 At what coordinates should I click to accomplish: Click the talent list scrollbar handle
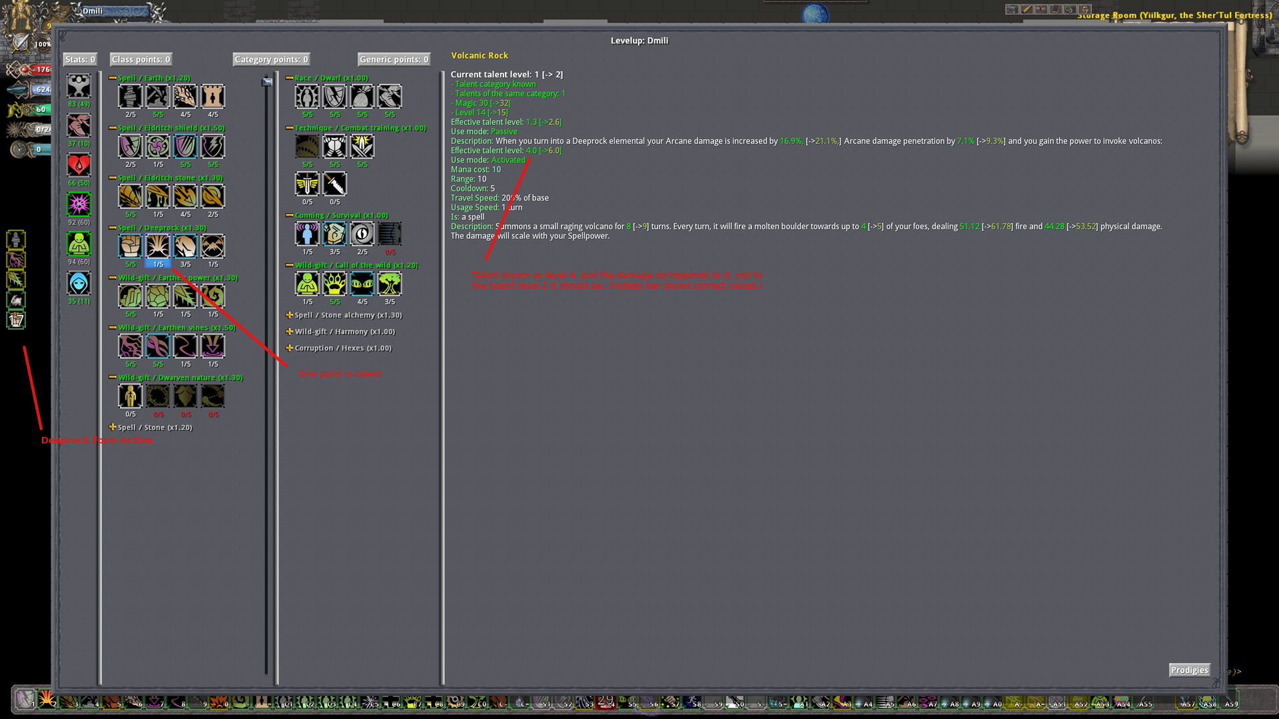coord(267,82)
